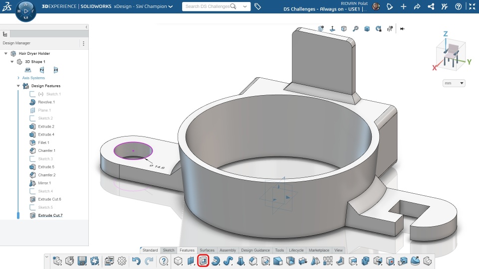The image size is (479, 269).
Task: Click the Normal To view icon
Action: click(332, 29)
